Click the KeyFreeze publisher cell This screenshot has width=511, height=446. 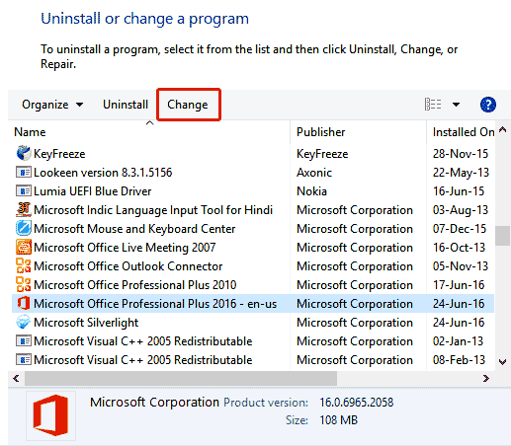coord(322,153)
